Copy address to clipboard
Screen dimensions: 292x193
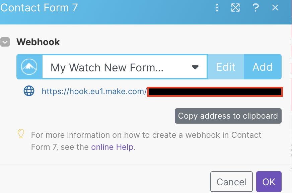[228, 116]
